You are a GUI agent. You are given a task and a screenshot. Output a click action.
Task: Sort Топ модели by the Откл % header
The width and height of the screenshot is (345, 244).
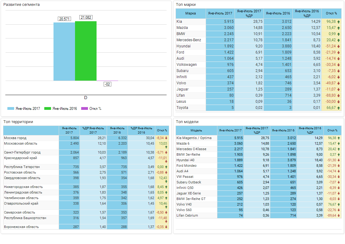pyautogui.click(x=332, y=130)
